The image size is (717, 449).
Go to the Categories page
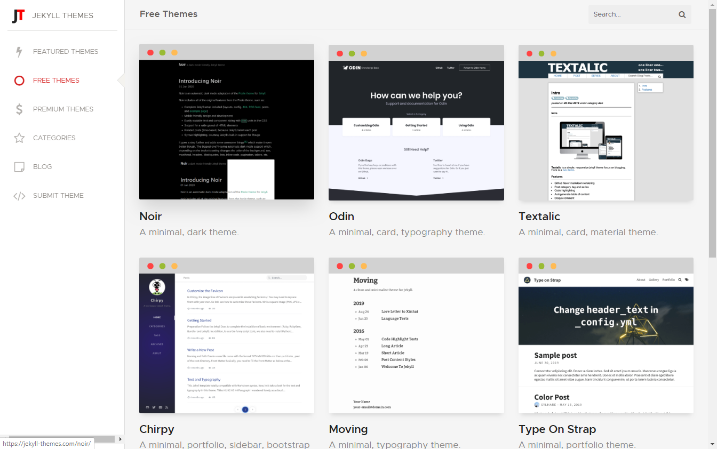54,138
